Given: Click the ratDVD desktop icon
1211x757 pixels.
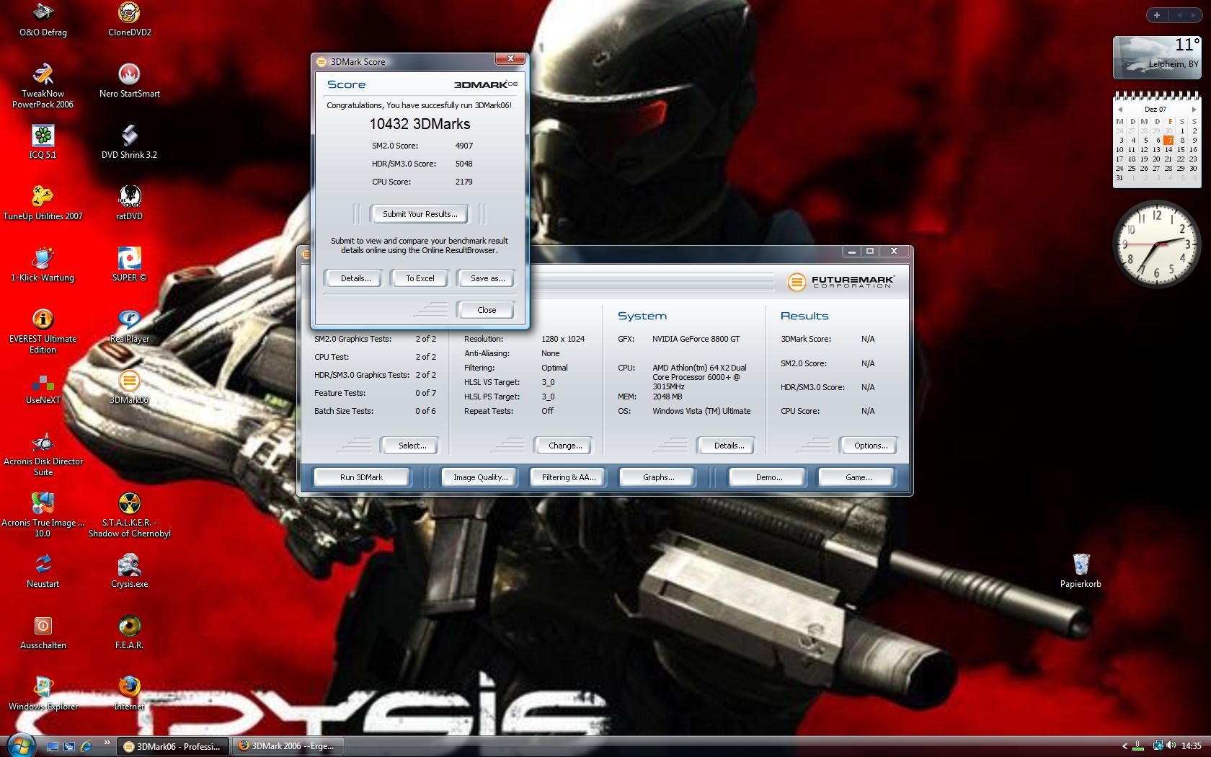Looking at the screenshot, I should (130, 204).
